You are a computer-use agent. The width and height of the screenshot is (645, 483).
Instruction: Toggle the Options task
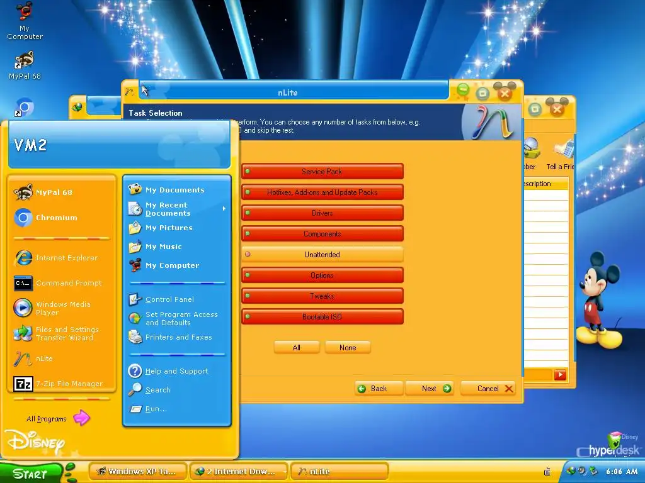tap(322, 275)
